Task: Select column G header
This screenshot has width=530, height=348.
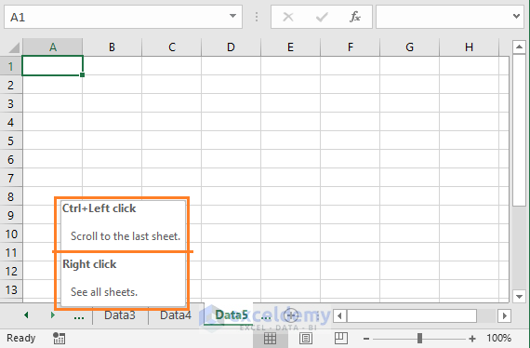Action: 410,47
